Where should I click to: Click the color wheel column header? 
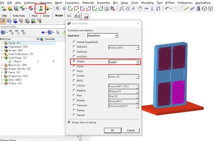pos(42,39)
